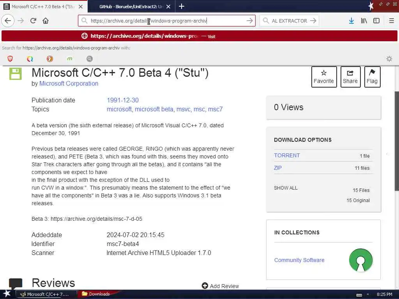Viewport: 399px width, 299px height.
Task: Switch to the GitHub UniExtract2 tab
Action: click(131, 7)
